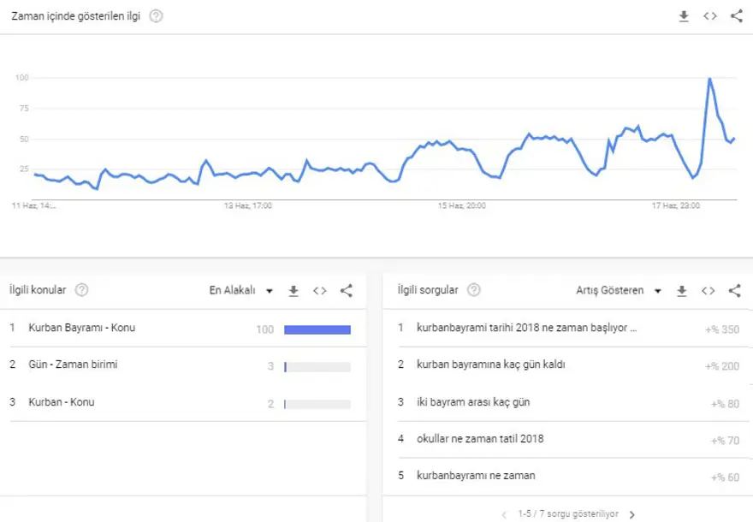
Task: Show help for İlgili konular
Action: 82,290
